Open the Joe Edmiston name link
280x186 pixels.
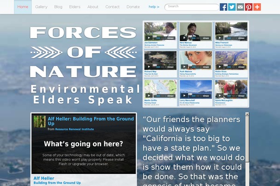point(151,43)
